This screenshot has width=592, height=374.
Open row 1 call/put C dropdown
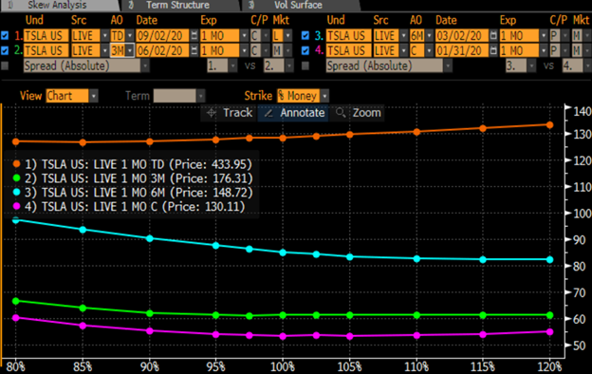[267, 35]
